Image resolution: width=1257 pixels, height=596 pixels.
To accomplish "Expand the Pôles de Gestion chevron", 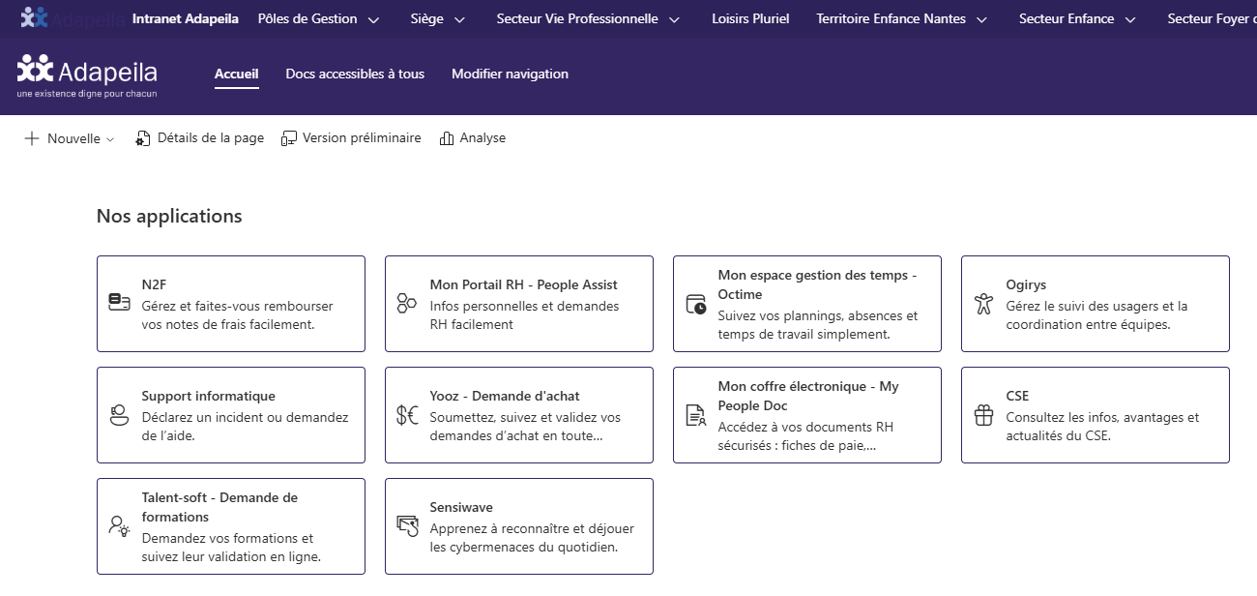I will coord(373,19).
